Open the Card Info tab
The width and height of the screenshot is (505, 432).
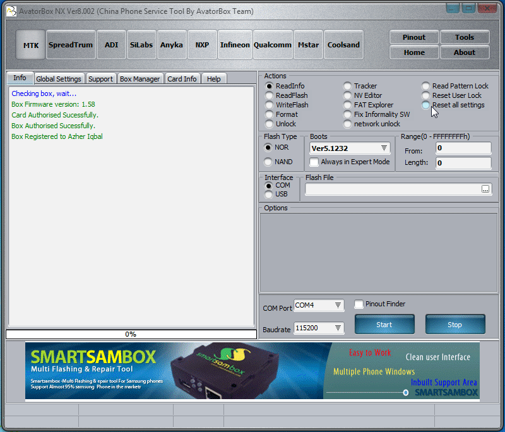[182, 79]
